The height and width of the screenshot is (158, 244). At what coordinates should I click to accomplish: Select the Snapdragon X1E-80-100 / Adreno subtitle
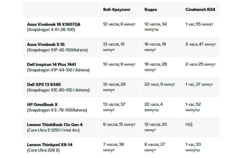(58, 90)
